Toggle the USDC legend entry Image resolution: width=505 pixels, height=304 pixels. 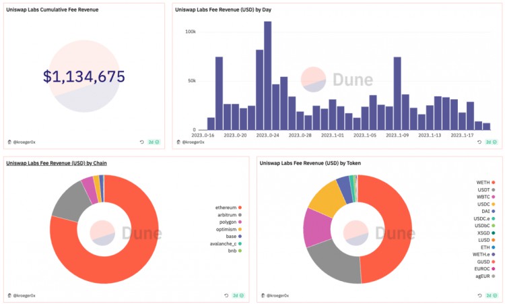486,204
